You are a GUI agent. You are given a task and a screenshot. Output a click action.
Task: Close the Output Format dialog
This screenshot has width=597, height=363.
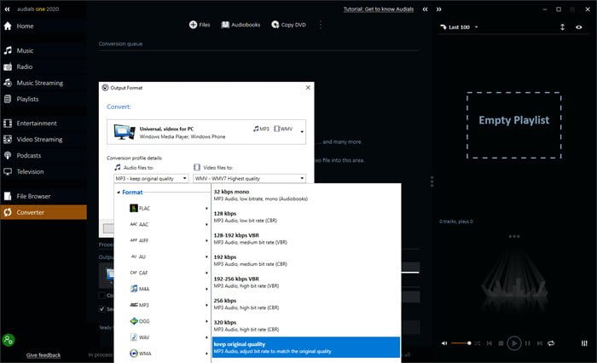tap(308, 88)
